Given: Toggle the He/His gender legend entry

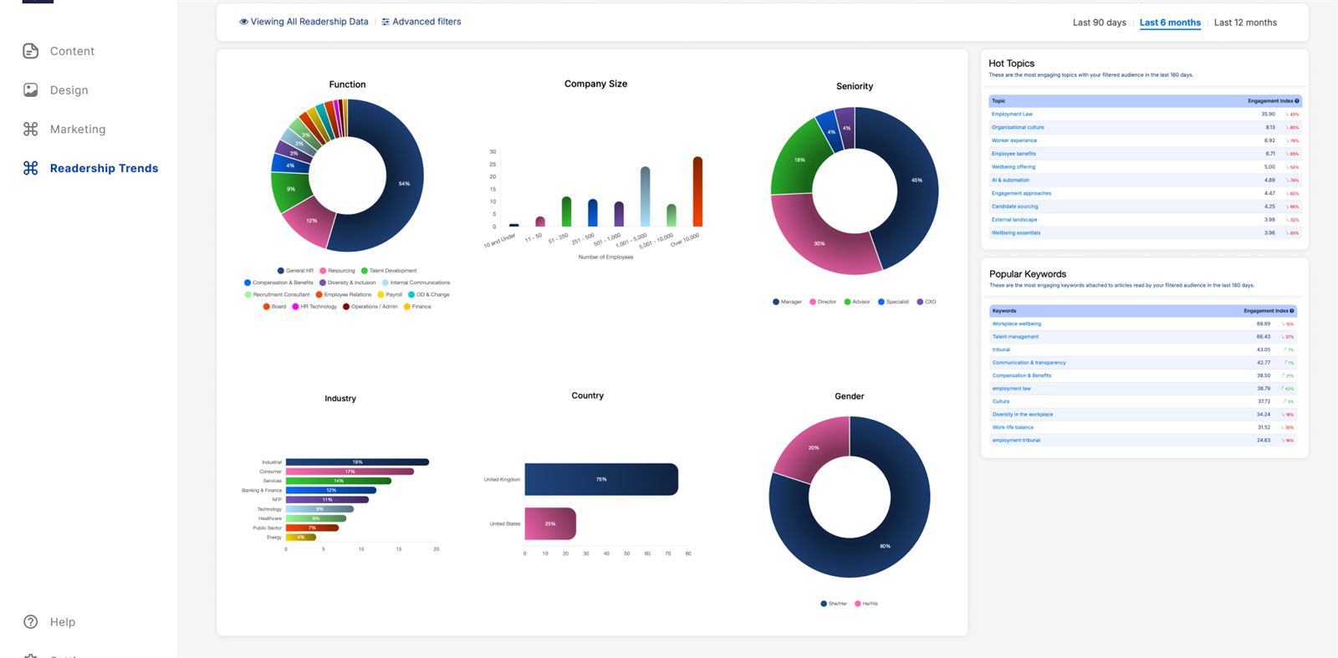Looking at the screenshot, I should tap(866, 604).
